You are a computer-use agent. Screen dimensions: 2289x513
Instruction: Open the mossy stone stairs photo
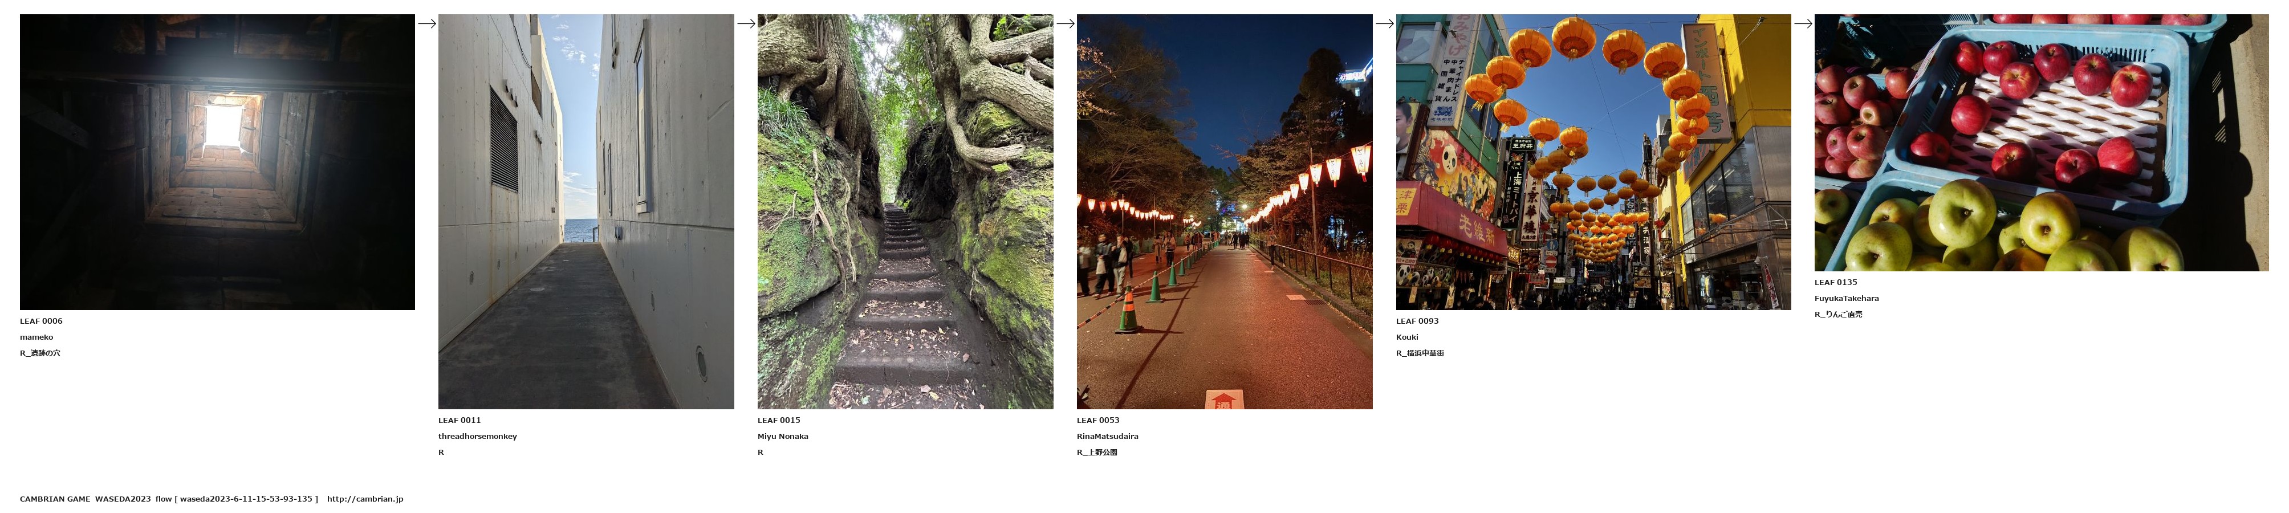905,211
